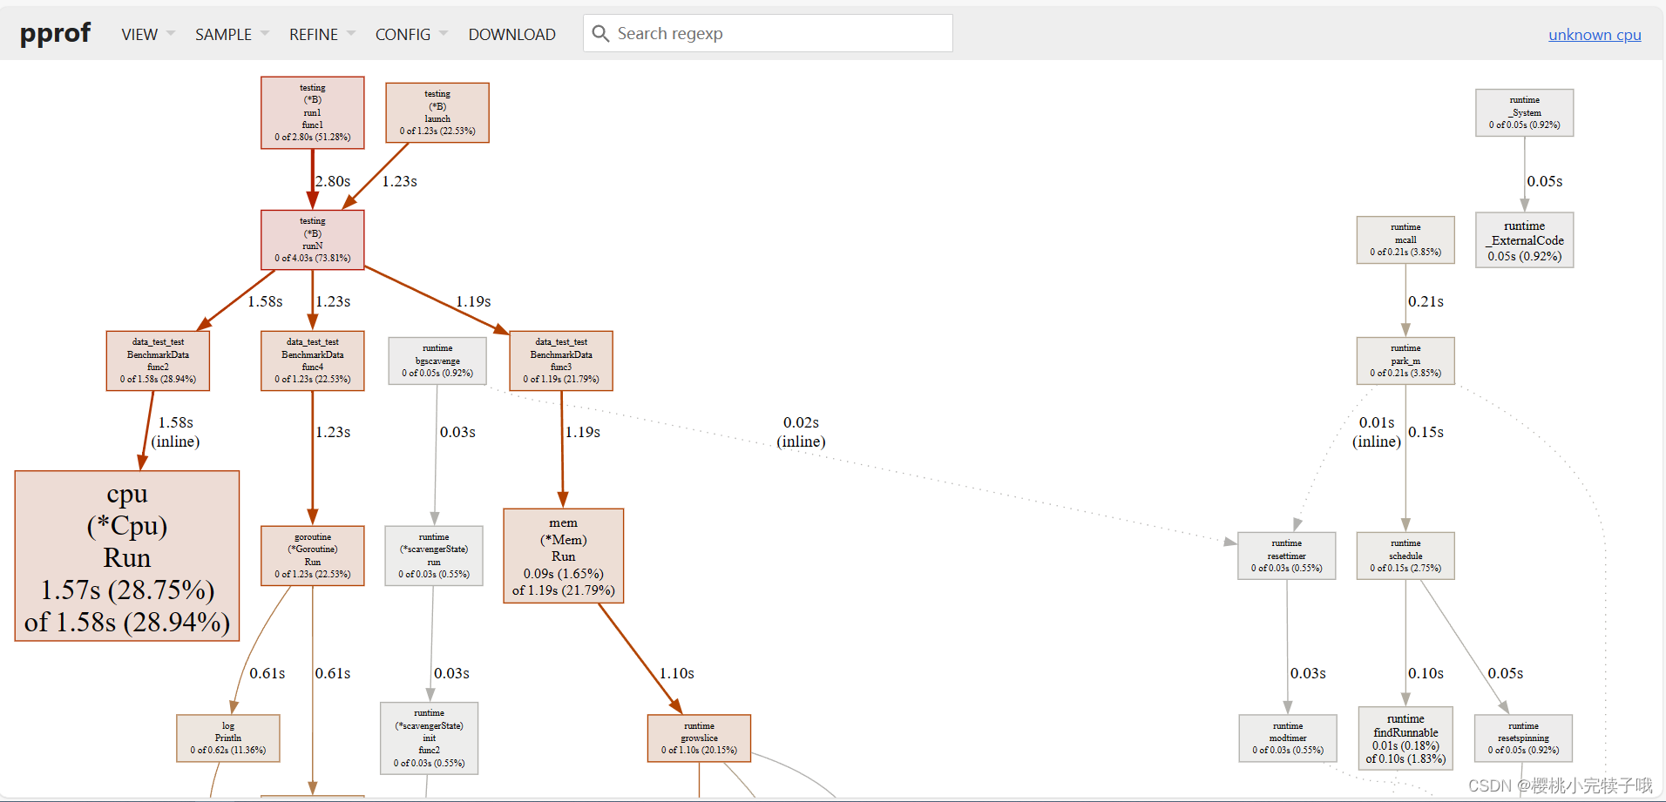
Task: Select the runtime bgscavenge node
Action: [x=437, y=361]
